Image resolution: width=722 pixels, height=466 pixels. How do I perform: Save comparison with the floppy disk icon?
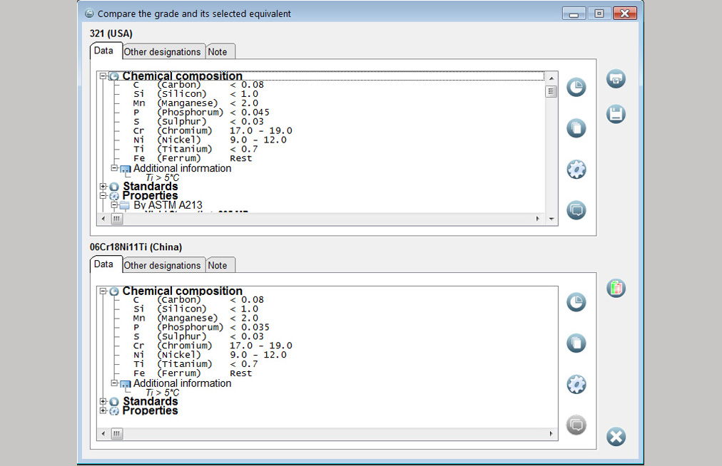[x=616, y=114]
